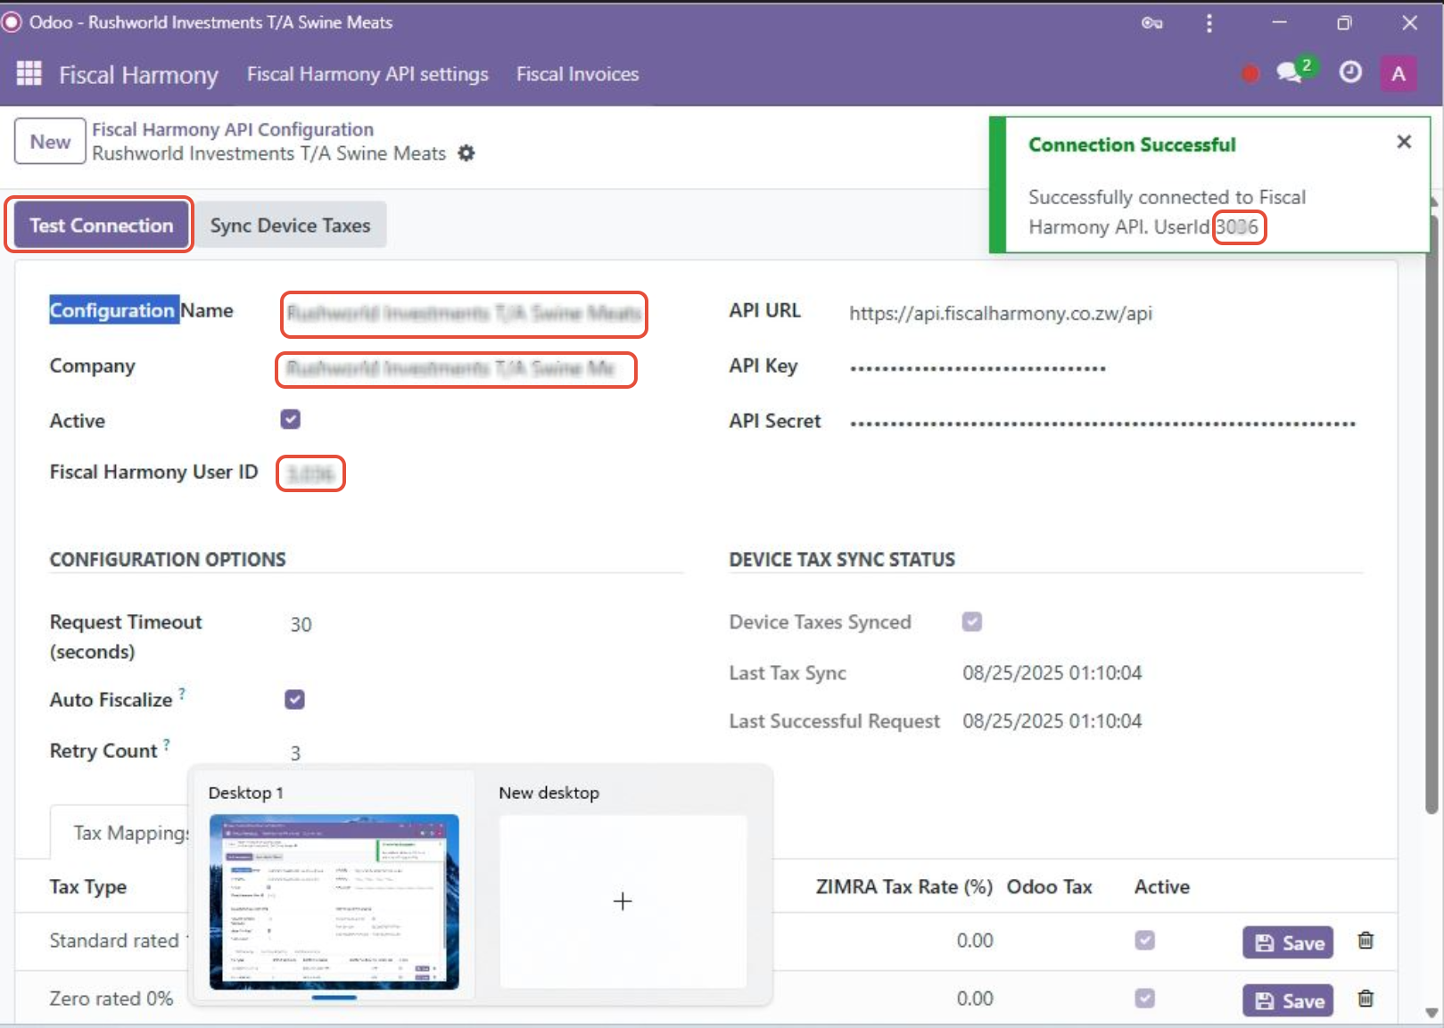Click the Last Tax Sync date value
The image size is (1444, 1028).
click(x=1052, y=672)
